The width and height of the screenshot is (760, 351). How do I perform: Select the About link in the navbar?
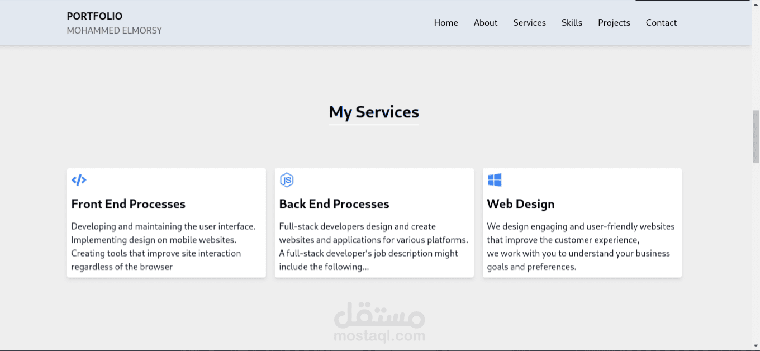[x=485, y=22]
